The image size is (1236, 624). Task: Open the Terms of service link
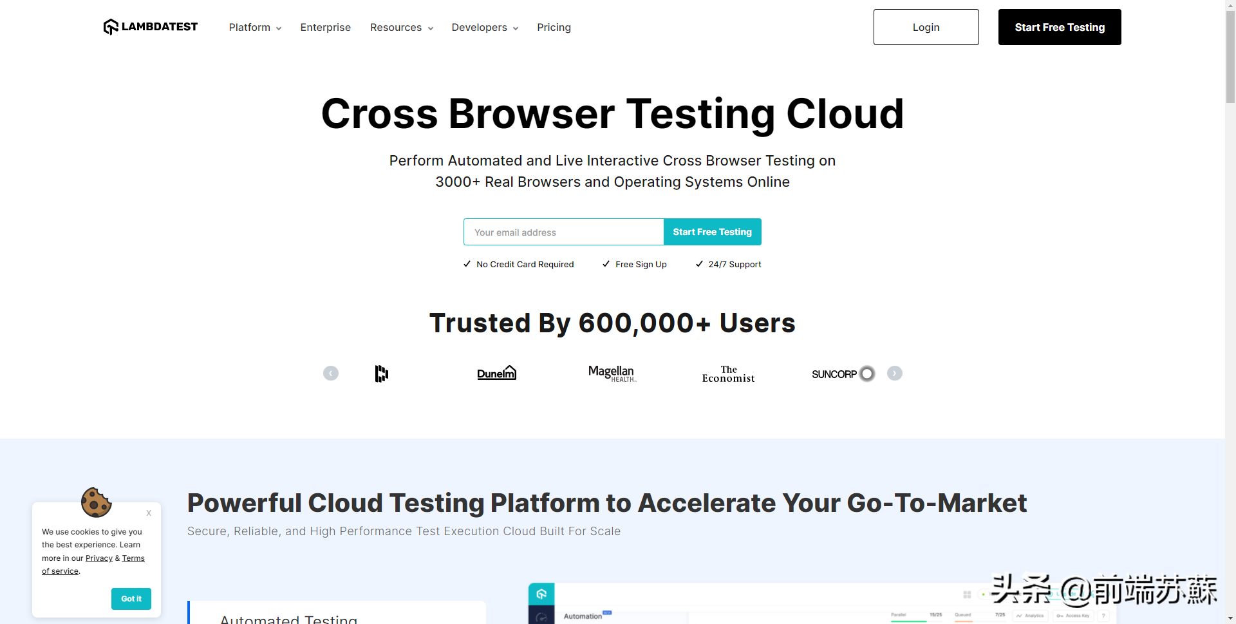[133, 558]
